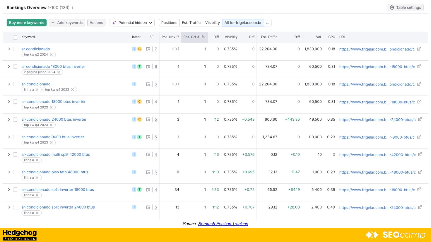This screenshot has height=242, width=431.
Task: Expand the ar condicionado keyword row
Action: click(9, 49)
